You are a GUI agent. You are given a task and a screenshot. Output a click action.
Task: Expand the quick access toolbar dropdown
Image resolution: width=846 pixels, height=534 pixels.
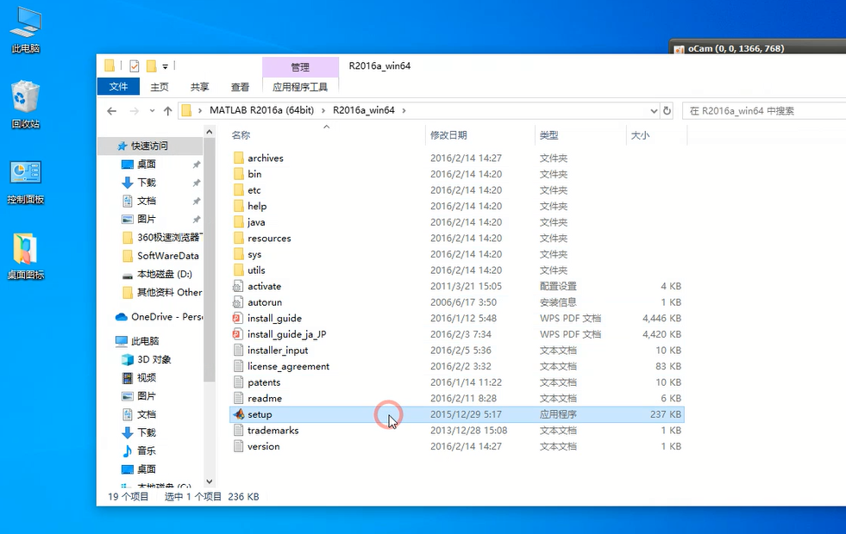165,67
